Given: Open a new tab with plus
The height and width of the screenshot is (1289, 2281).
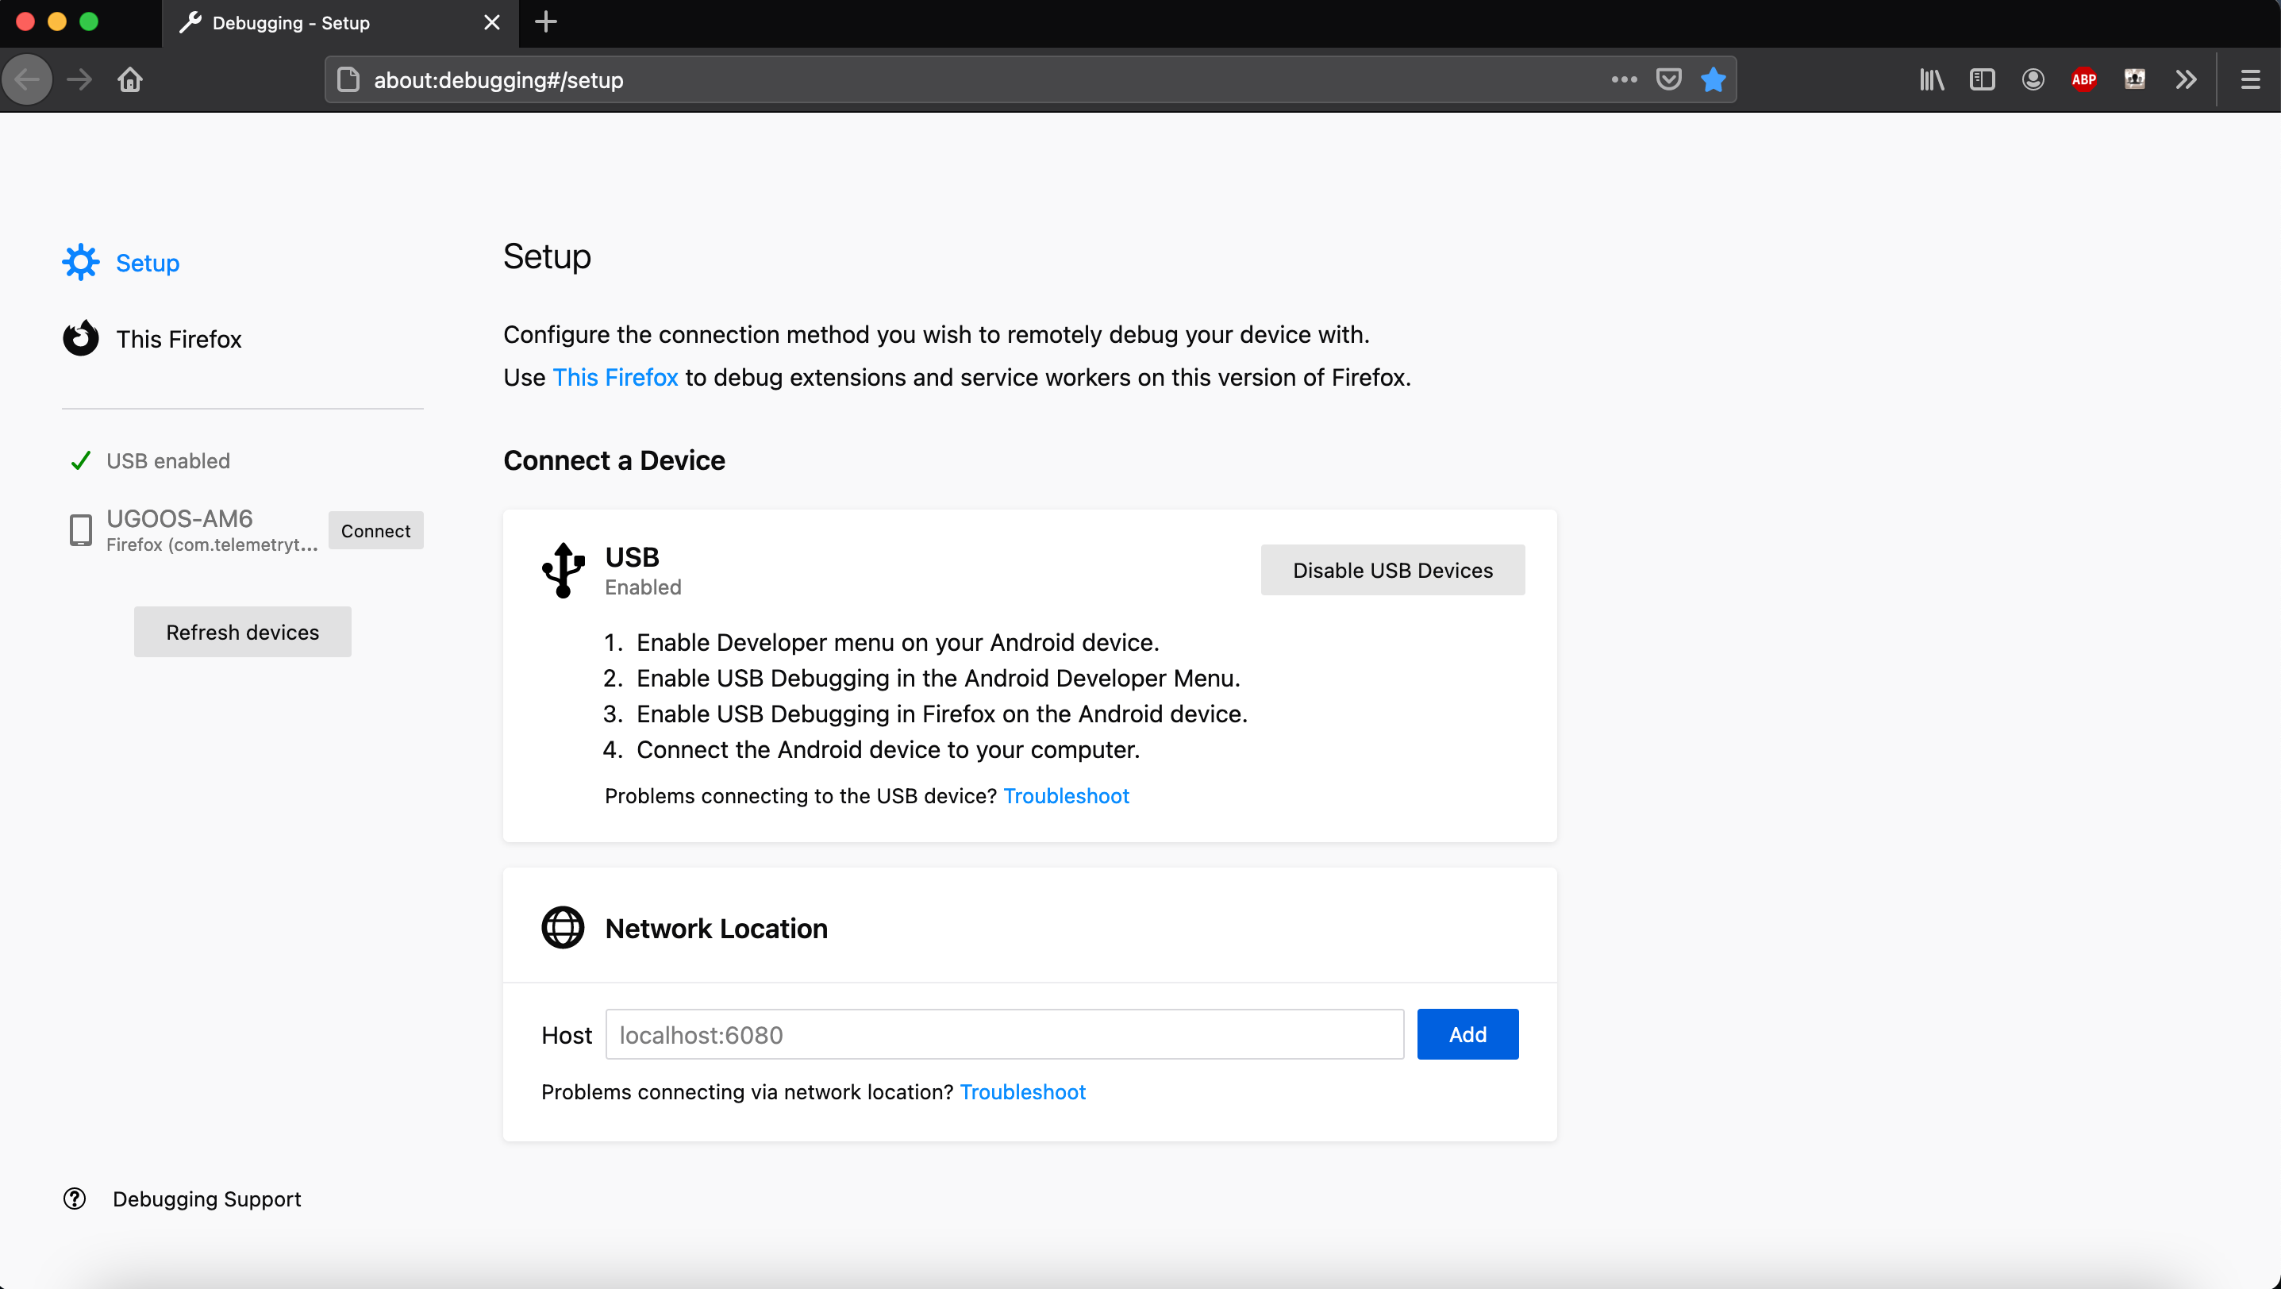Looking at the screenshot, I should [546, 22].
